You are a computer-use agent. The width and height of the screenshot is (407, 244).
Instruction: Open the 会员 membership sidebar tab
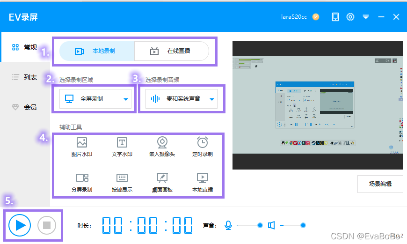25,107
